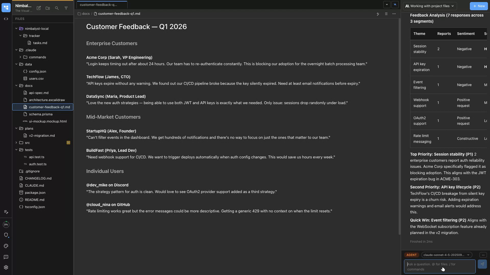Click docs in the breadcrumb path
Screen dimensions: 490x275
(x=86, y=13)
